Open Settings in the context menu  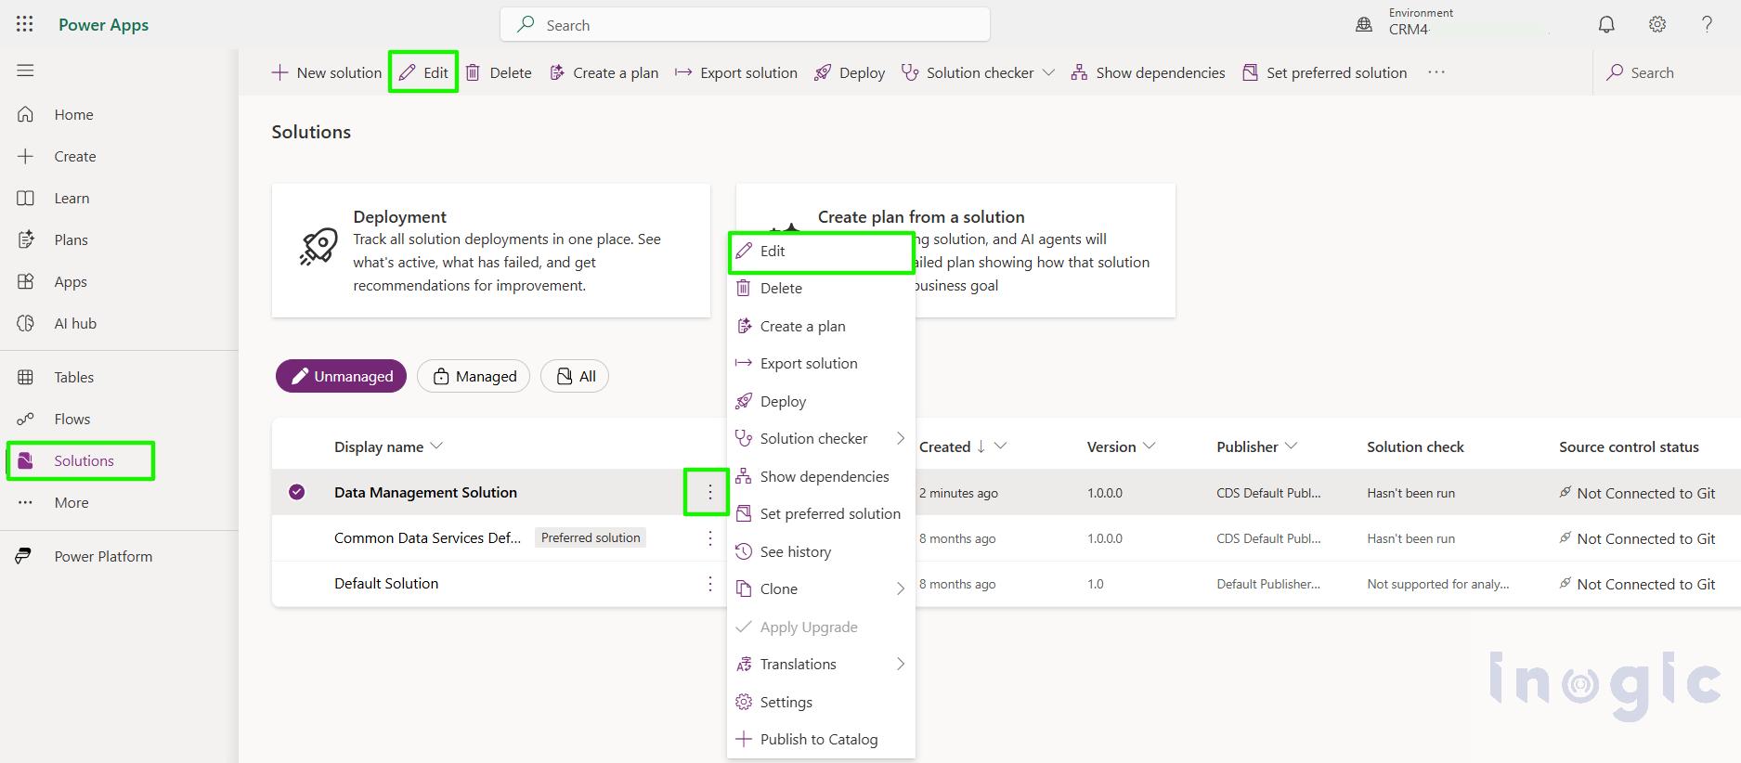pyautogui.click(x=821, y=702)
